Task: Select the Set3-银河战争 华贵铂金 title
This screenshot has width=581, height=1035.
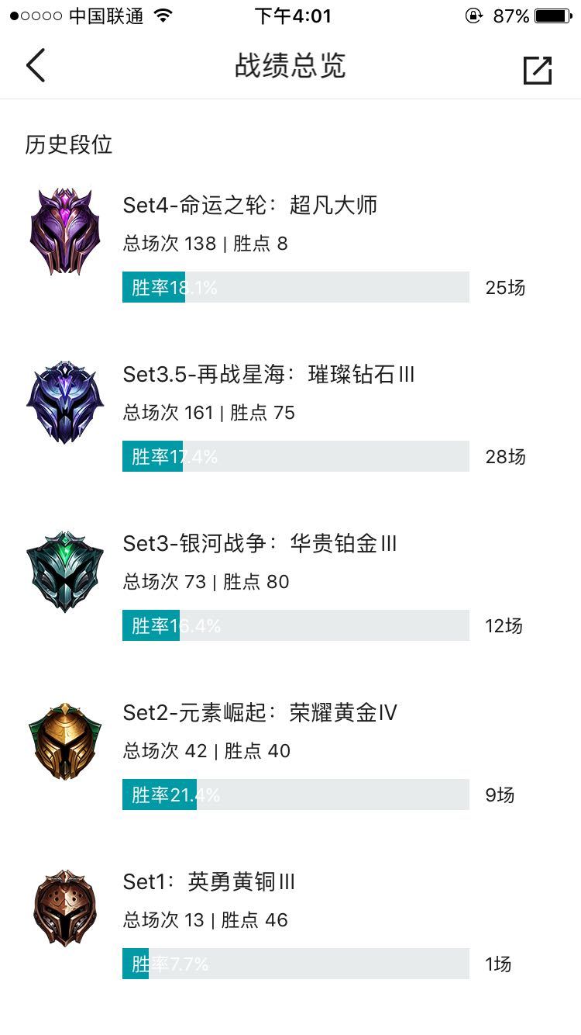Action: point(260,543)
